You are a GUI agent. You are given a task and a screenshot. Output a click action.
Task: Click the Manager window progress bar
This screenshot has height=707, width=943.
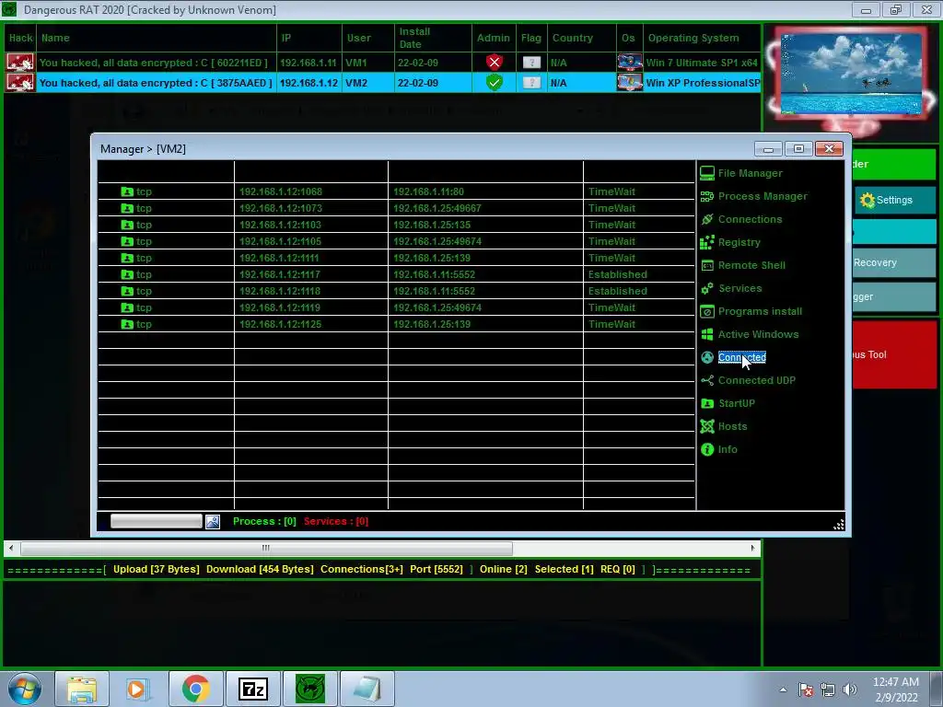157,521
